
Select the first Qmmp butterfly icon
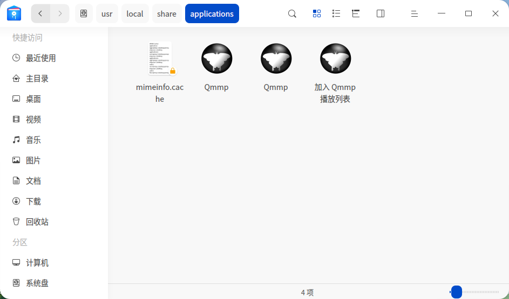(216, 58)
